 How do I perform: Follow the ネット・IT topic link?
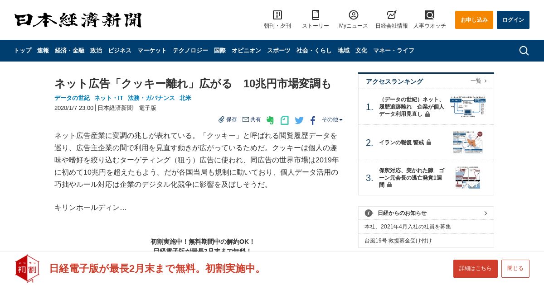109,98
